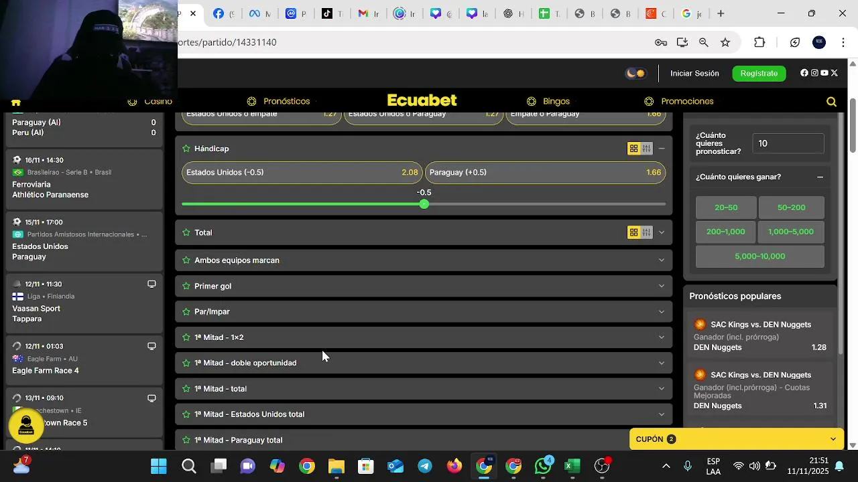Open Ecuabet Facebook social icon
This screenshot has width=858, height=482.
coord(804,73)
